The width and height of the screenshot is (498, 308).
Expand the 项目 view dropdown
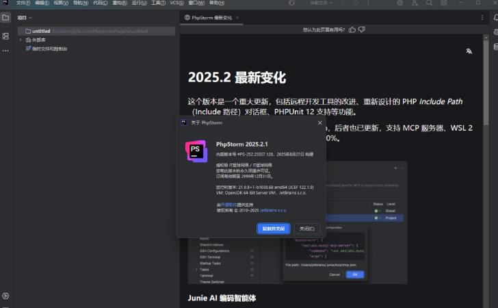(x=25, y=18)
